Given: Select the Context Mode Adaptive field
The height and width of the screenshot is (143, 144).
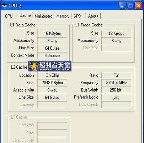Looking at the screenshot, I should [x=52, y=55].
